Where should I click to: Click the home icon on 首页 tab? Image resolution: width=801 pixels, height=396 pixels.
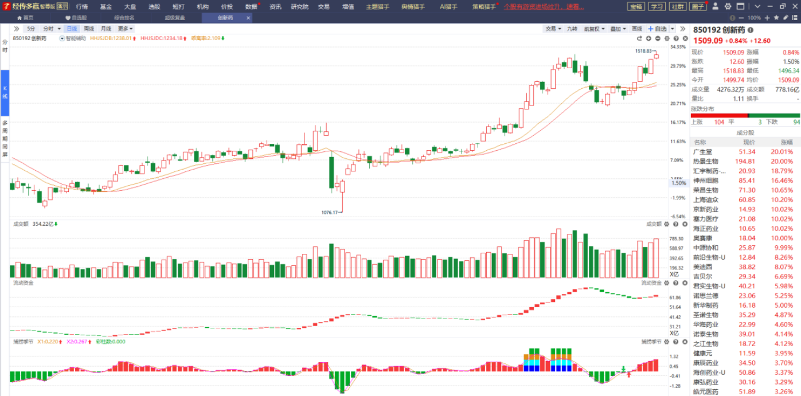click(18, 18)
